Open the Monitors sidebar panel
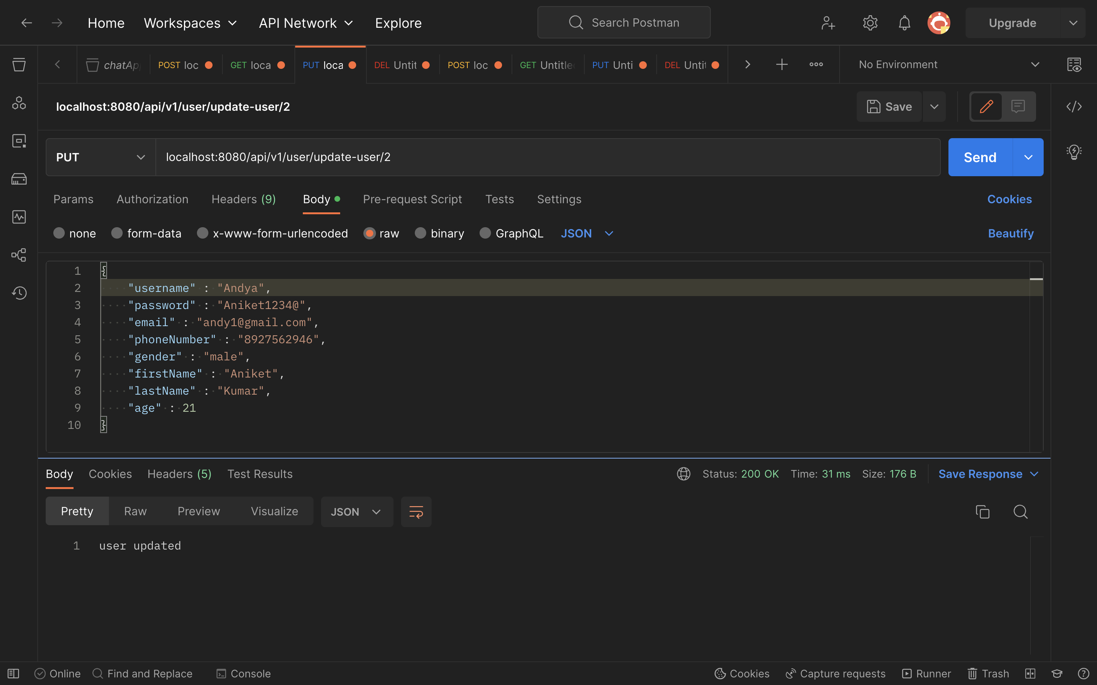The height and width of the screenshot is (685, 1097). pos(19,217)
